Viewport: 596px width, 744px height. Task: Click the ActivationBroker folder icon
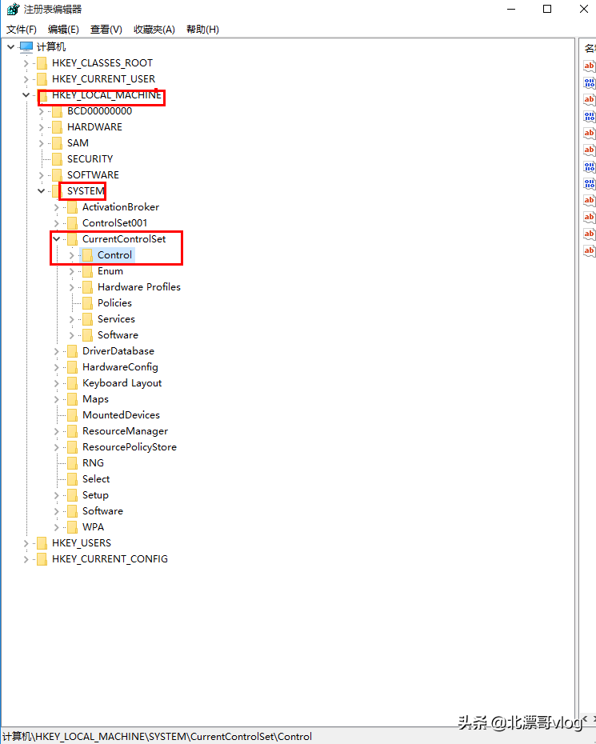coord(73,207)
